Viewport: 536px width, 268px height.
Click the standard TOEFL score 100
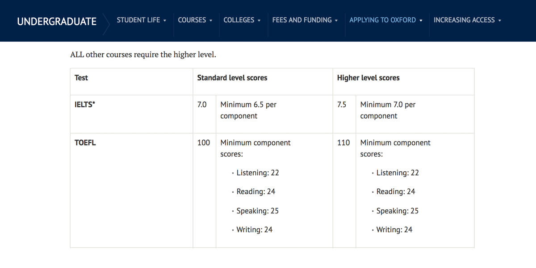(x=204, y=143)
